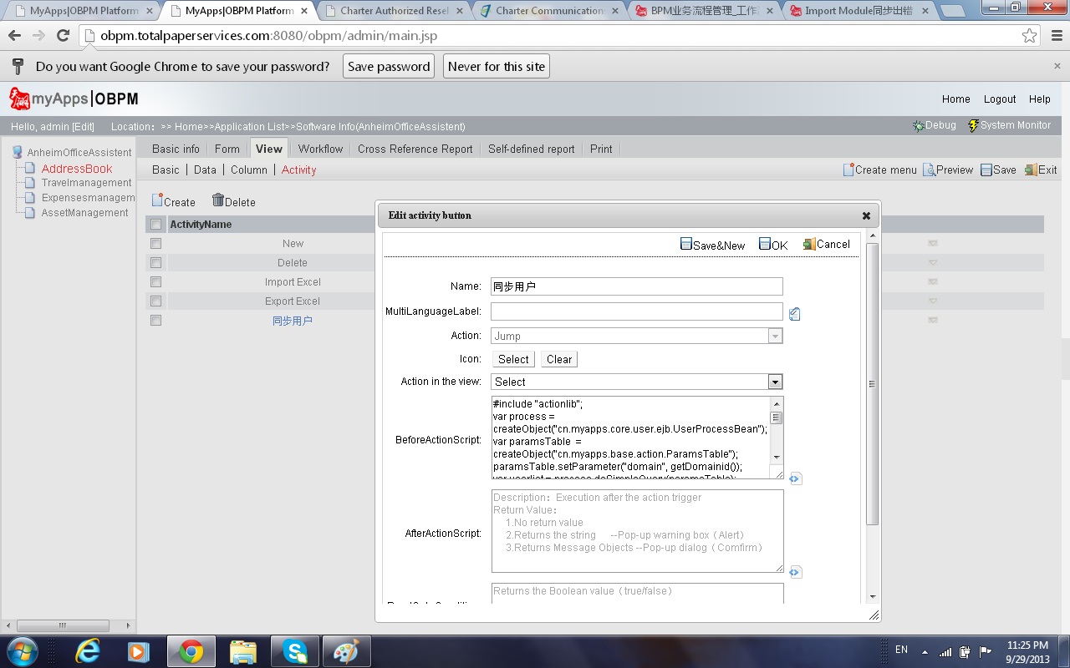Check the box for the Import Excel activity
Viewport: 1070px width, 668px height.
pyautogui.click(x=155, y=282)
